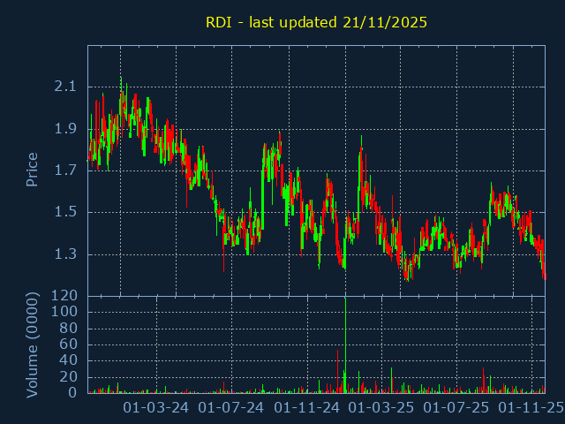
Task: Click the 1.7 price tick label
Action: click(64, 170)
